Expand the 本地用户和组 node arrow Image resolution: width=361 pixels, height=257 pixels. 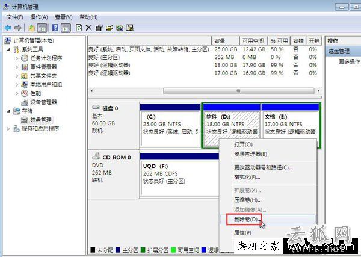(17, 84)
